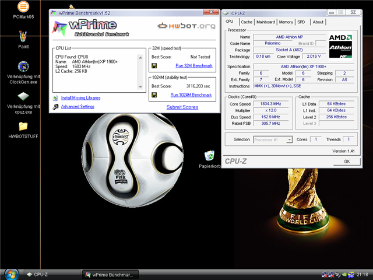The width and height of the screenshot is (373, 280).
Task: Click the hwbot.org logo
Action: [186, 26]
